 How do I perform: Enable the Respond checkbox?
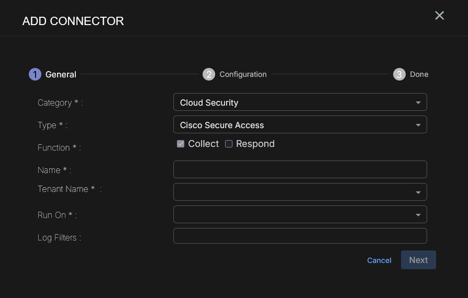pos(229,144)
